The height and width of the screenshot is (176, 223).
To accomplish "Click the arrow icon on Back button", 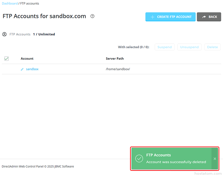I will [204, 17].
